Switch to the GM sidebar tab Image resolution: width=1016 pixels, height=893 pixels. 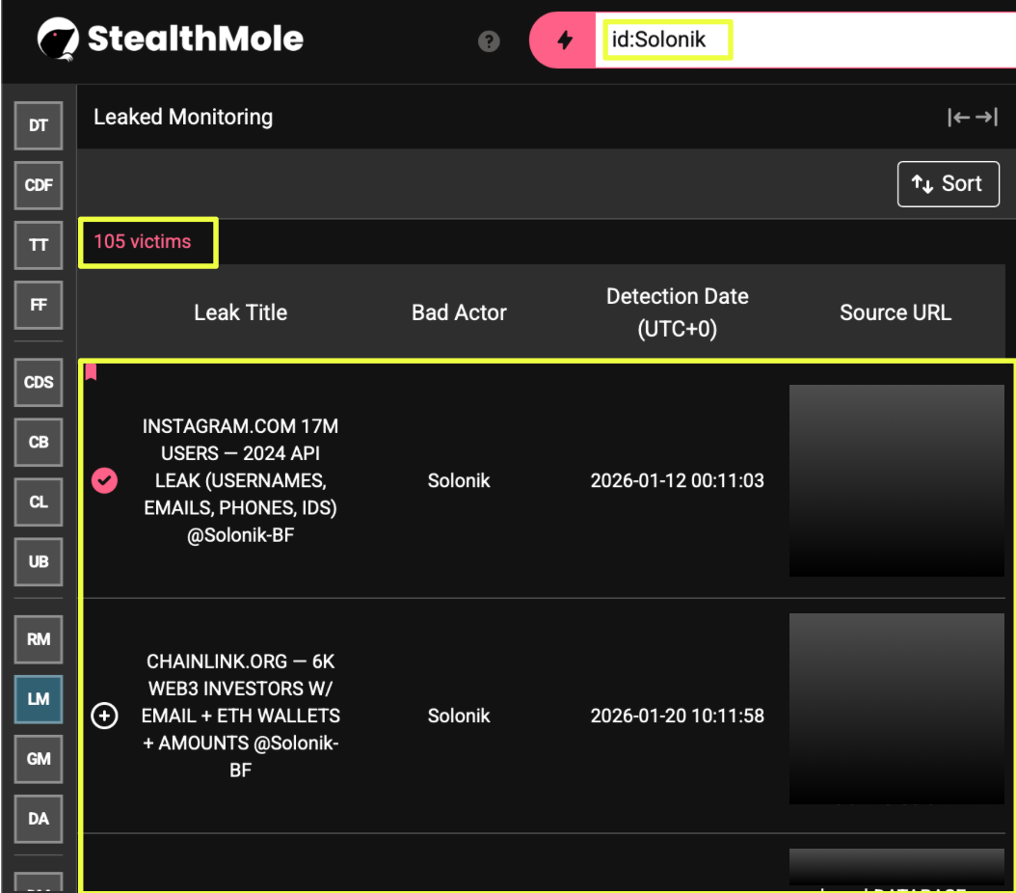coord(39,759)
